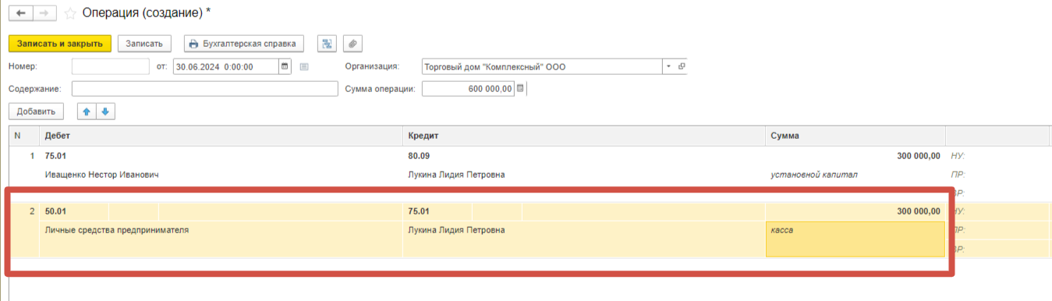
Task: Click Лукина Лидия Петровна in row 1
Action: [x=456, y=175]
